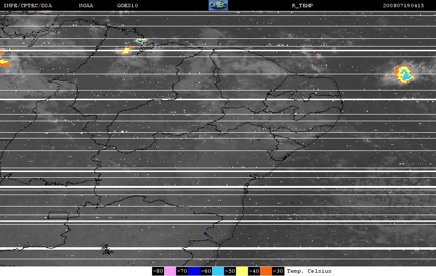This screenshot has width=436, height=276.
Task: Select the Temp. Celsius legend text
Action: 309,271
